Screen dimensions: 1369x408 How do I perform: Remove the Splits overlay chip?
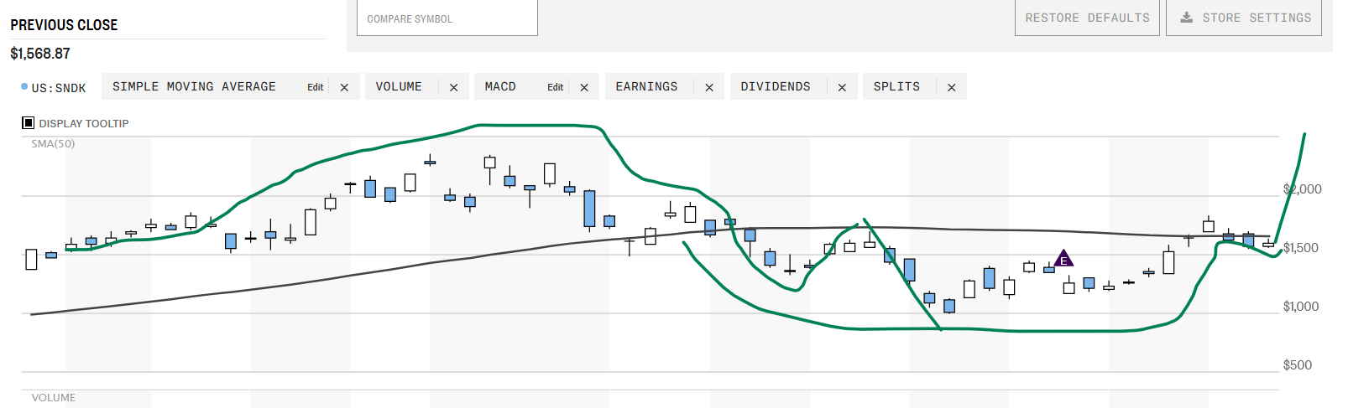pos(952,87)
